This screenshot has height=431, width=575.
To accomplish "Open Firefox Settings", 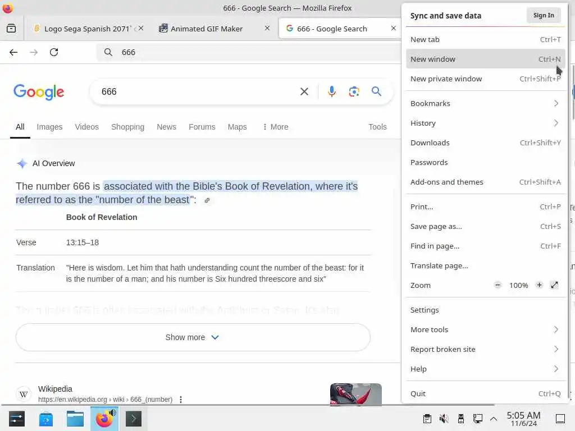I will 485,310.
